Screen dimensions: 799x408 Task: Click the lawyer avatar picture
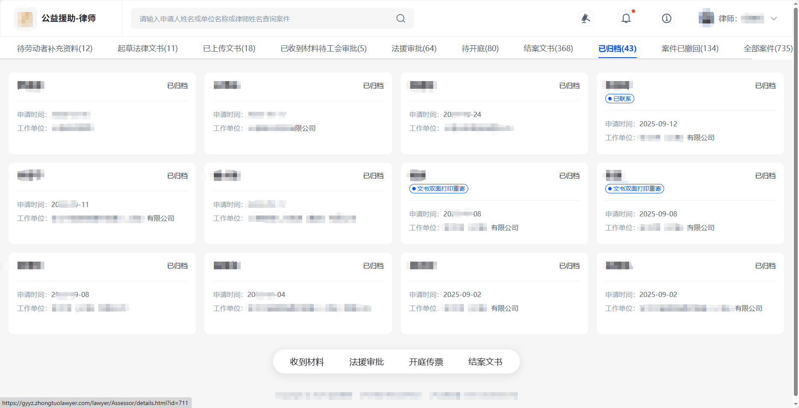pyautogui.click(x=706, y=18)
